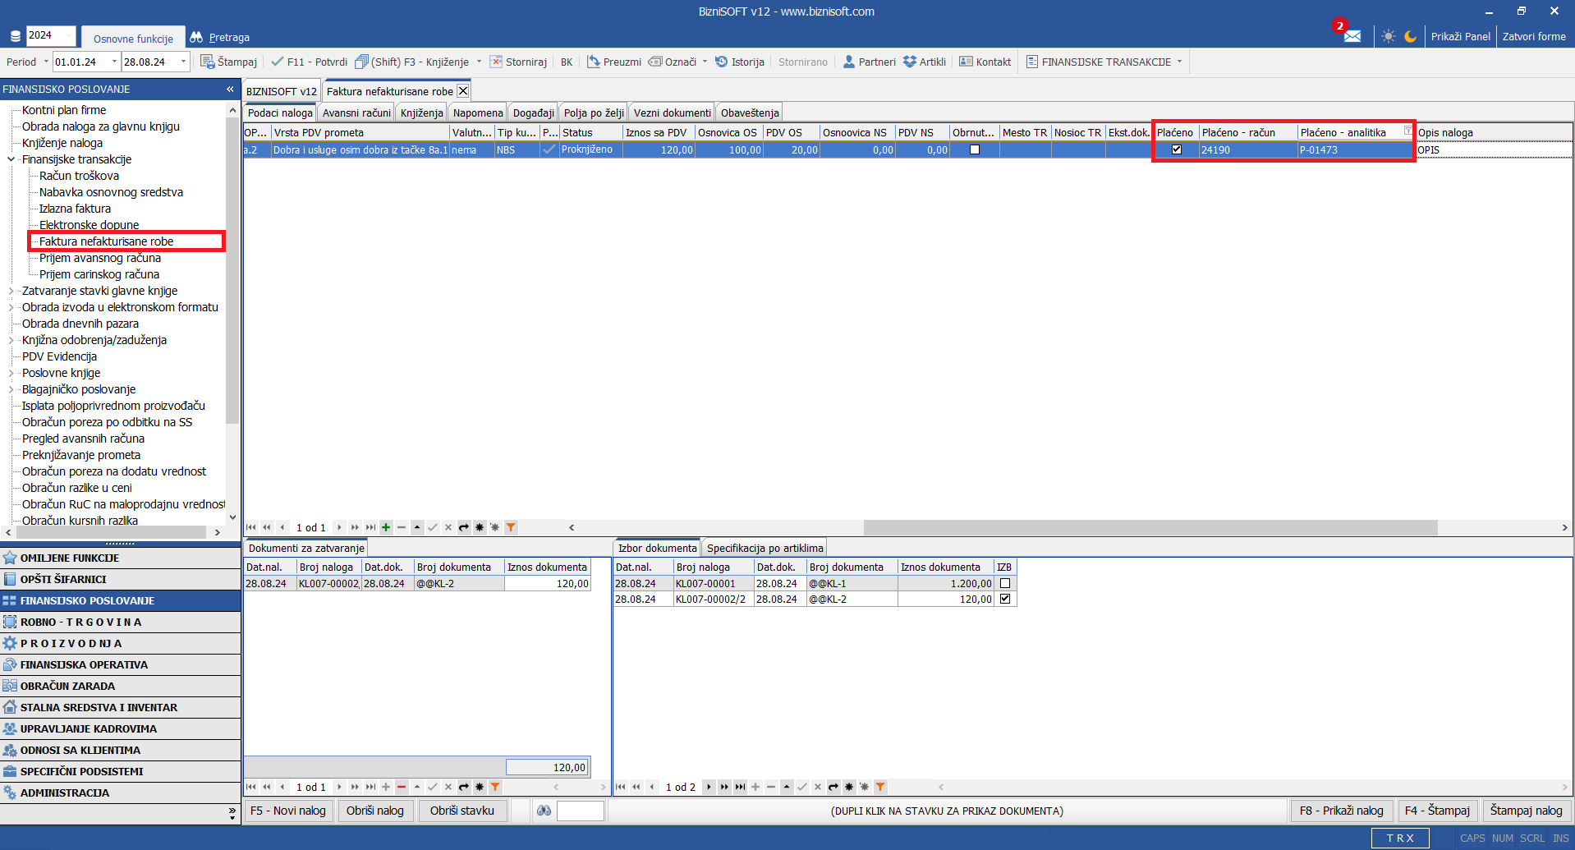Click the Storniraj toolbar icon

pos(496,62)
